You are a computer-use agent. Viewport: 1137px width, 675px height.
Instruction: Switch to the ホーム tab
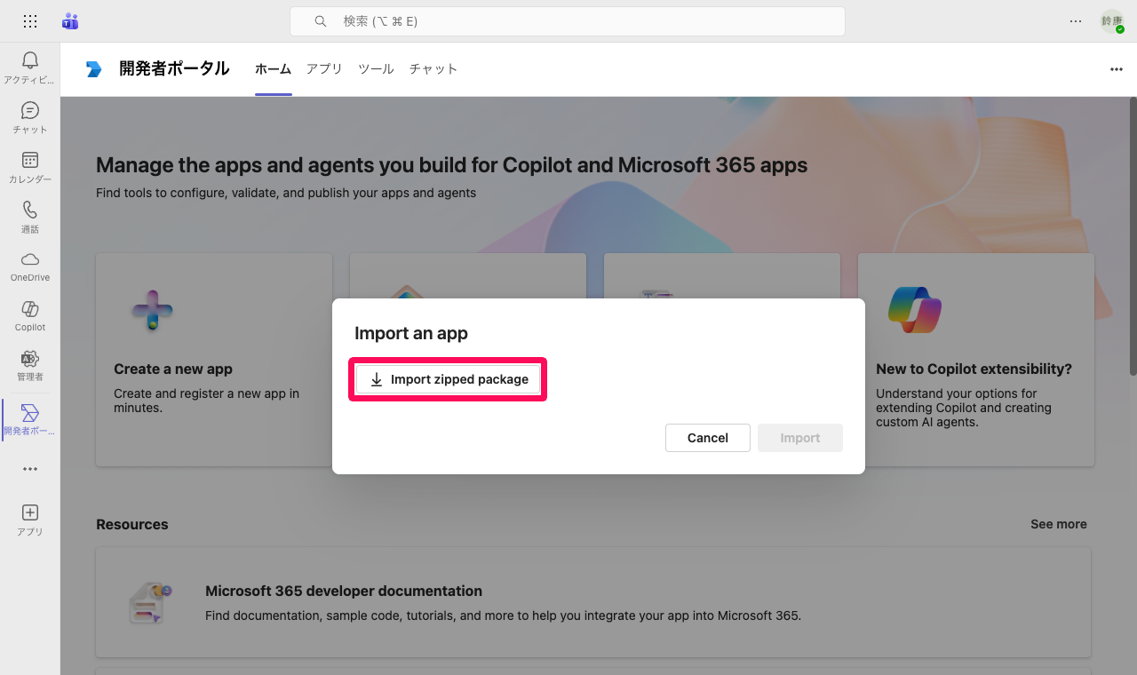(x=273, y=69)
